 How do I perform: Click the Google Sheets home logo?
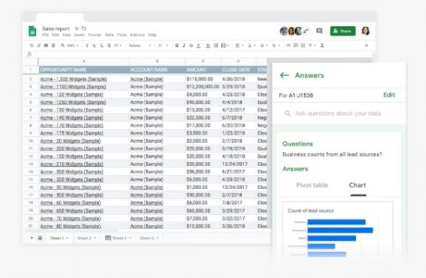[32, 31]
